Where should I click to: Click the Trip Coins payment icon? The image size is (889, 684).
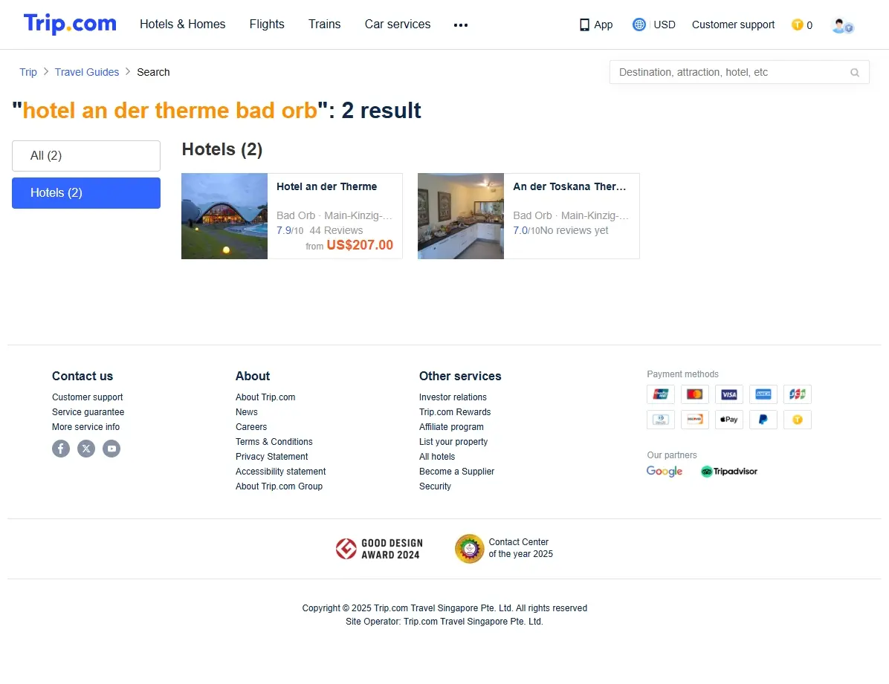(x=797, y=420)
